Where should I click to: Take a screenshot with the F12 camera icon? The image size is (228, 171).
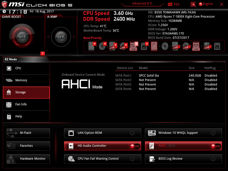170,4
